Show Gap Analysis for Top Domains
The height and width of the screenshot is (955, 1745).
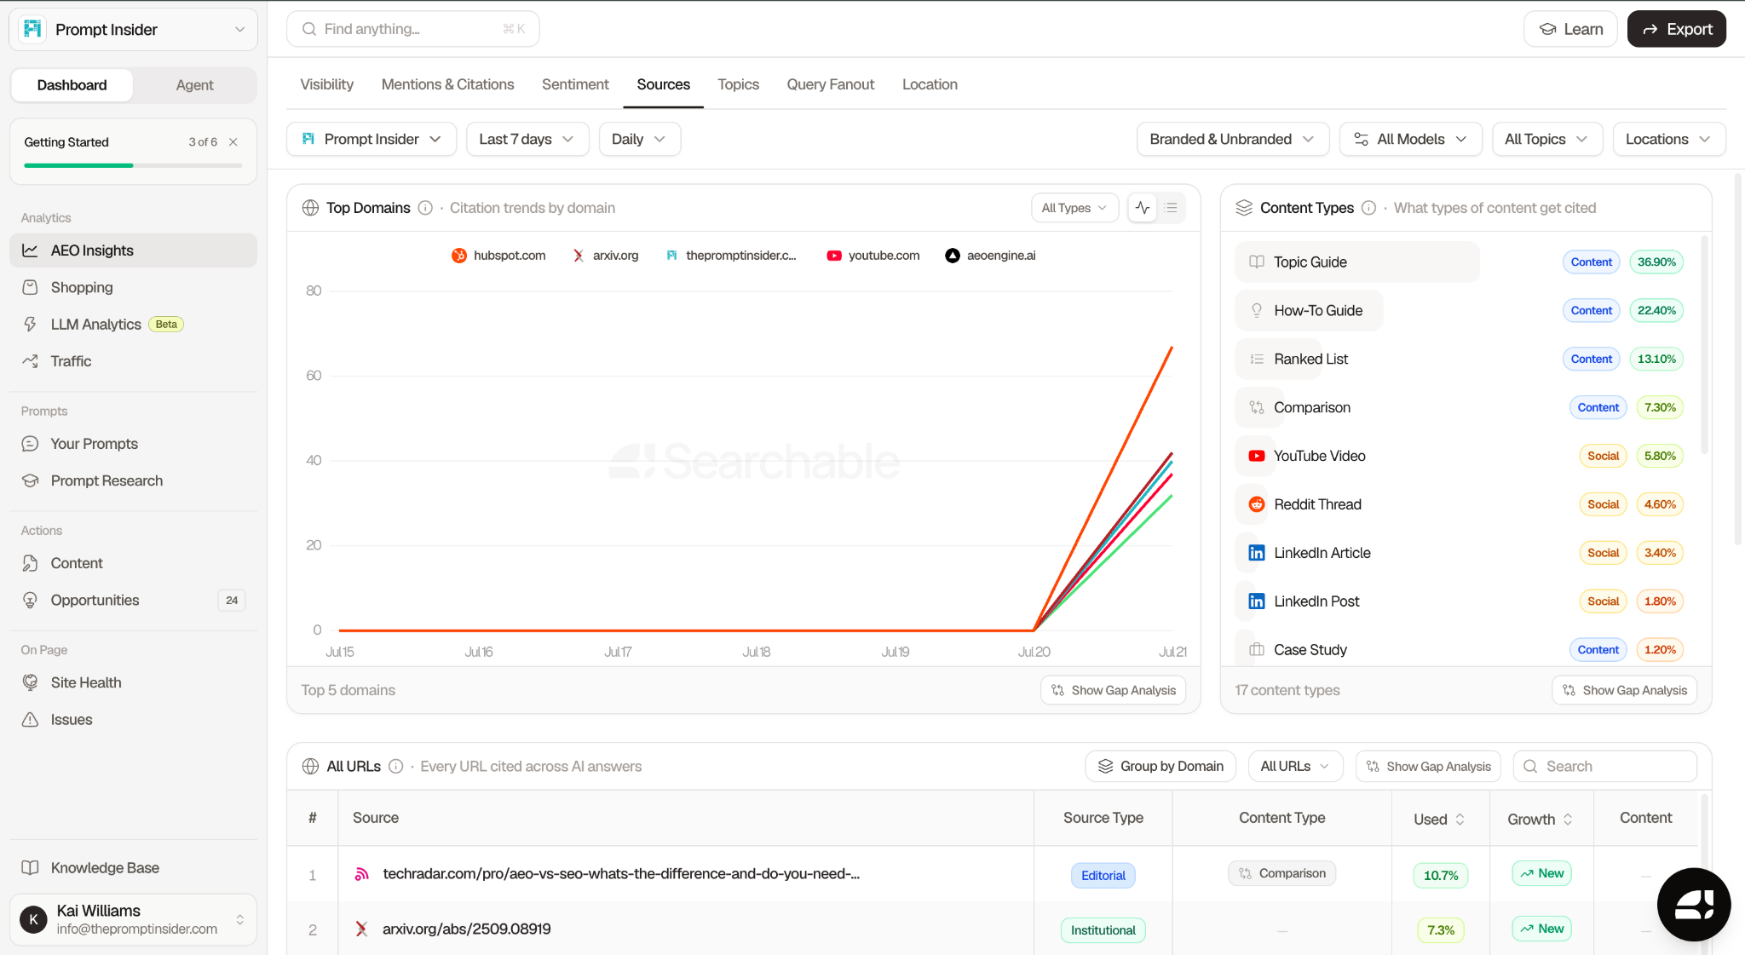point(1113,690)
